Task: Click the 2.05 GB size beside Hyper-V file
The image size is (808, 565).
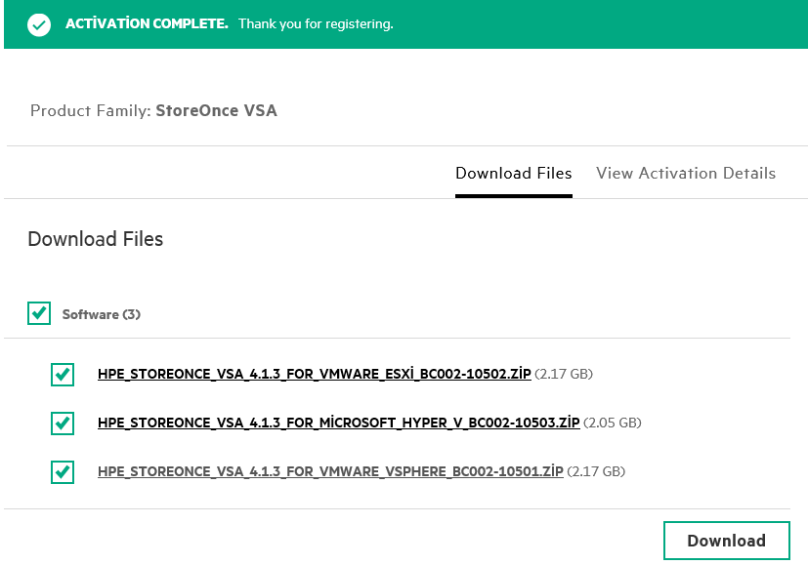Action: coord(613,423)
